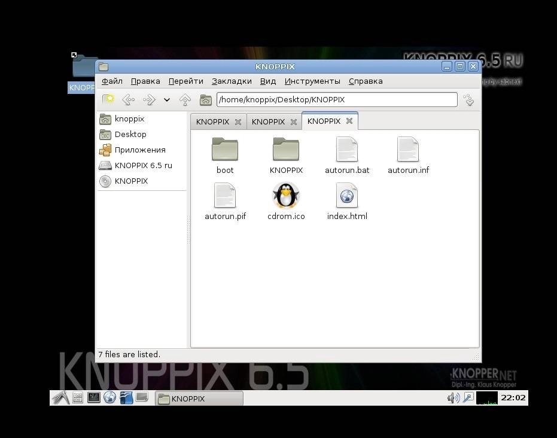
Task: Click the '7 files are listed.' status text
Action: point(129,354)
